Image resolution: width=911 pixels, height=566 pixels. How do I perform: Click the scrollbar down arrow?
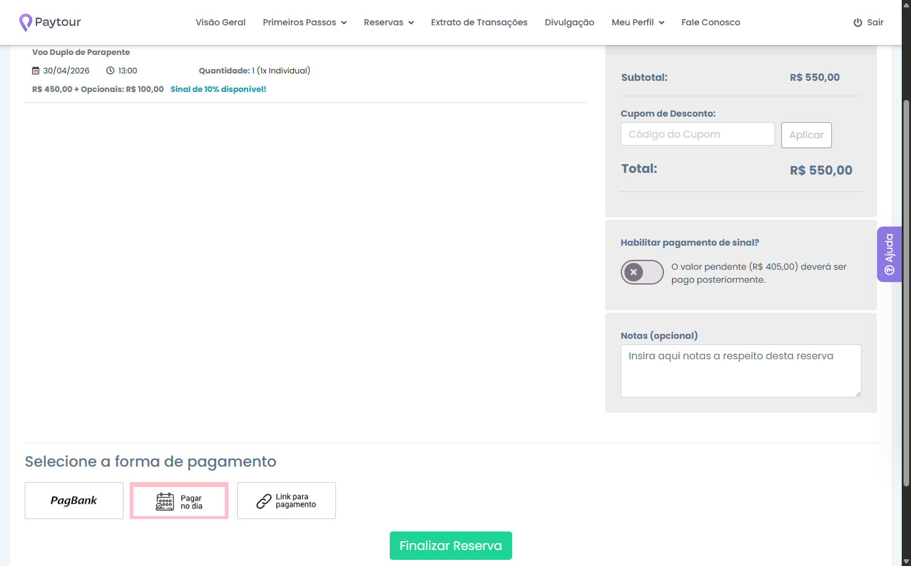point(906,561)
